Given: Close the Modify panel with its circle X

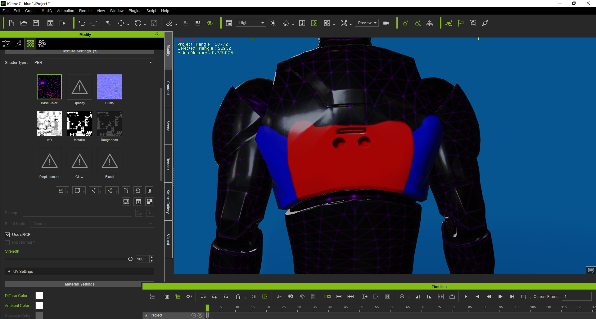Looking at the screenshot, I should (157, 34).
